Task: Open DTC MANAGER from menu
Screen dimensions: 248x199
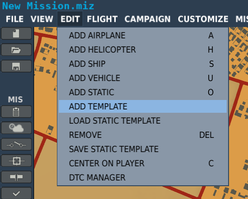Action: (143, 178)
